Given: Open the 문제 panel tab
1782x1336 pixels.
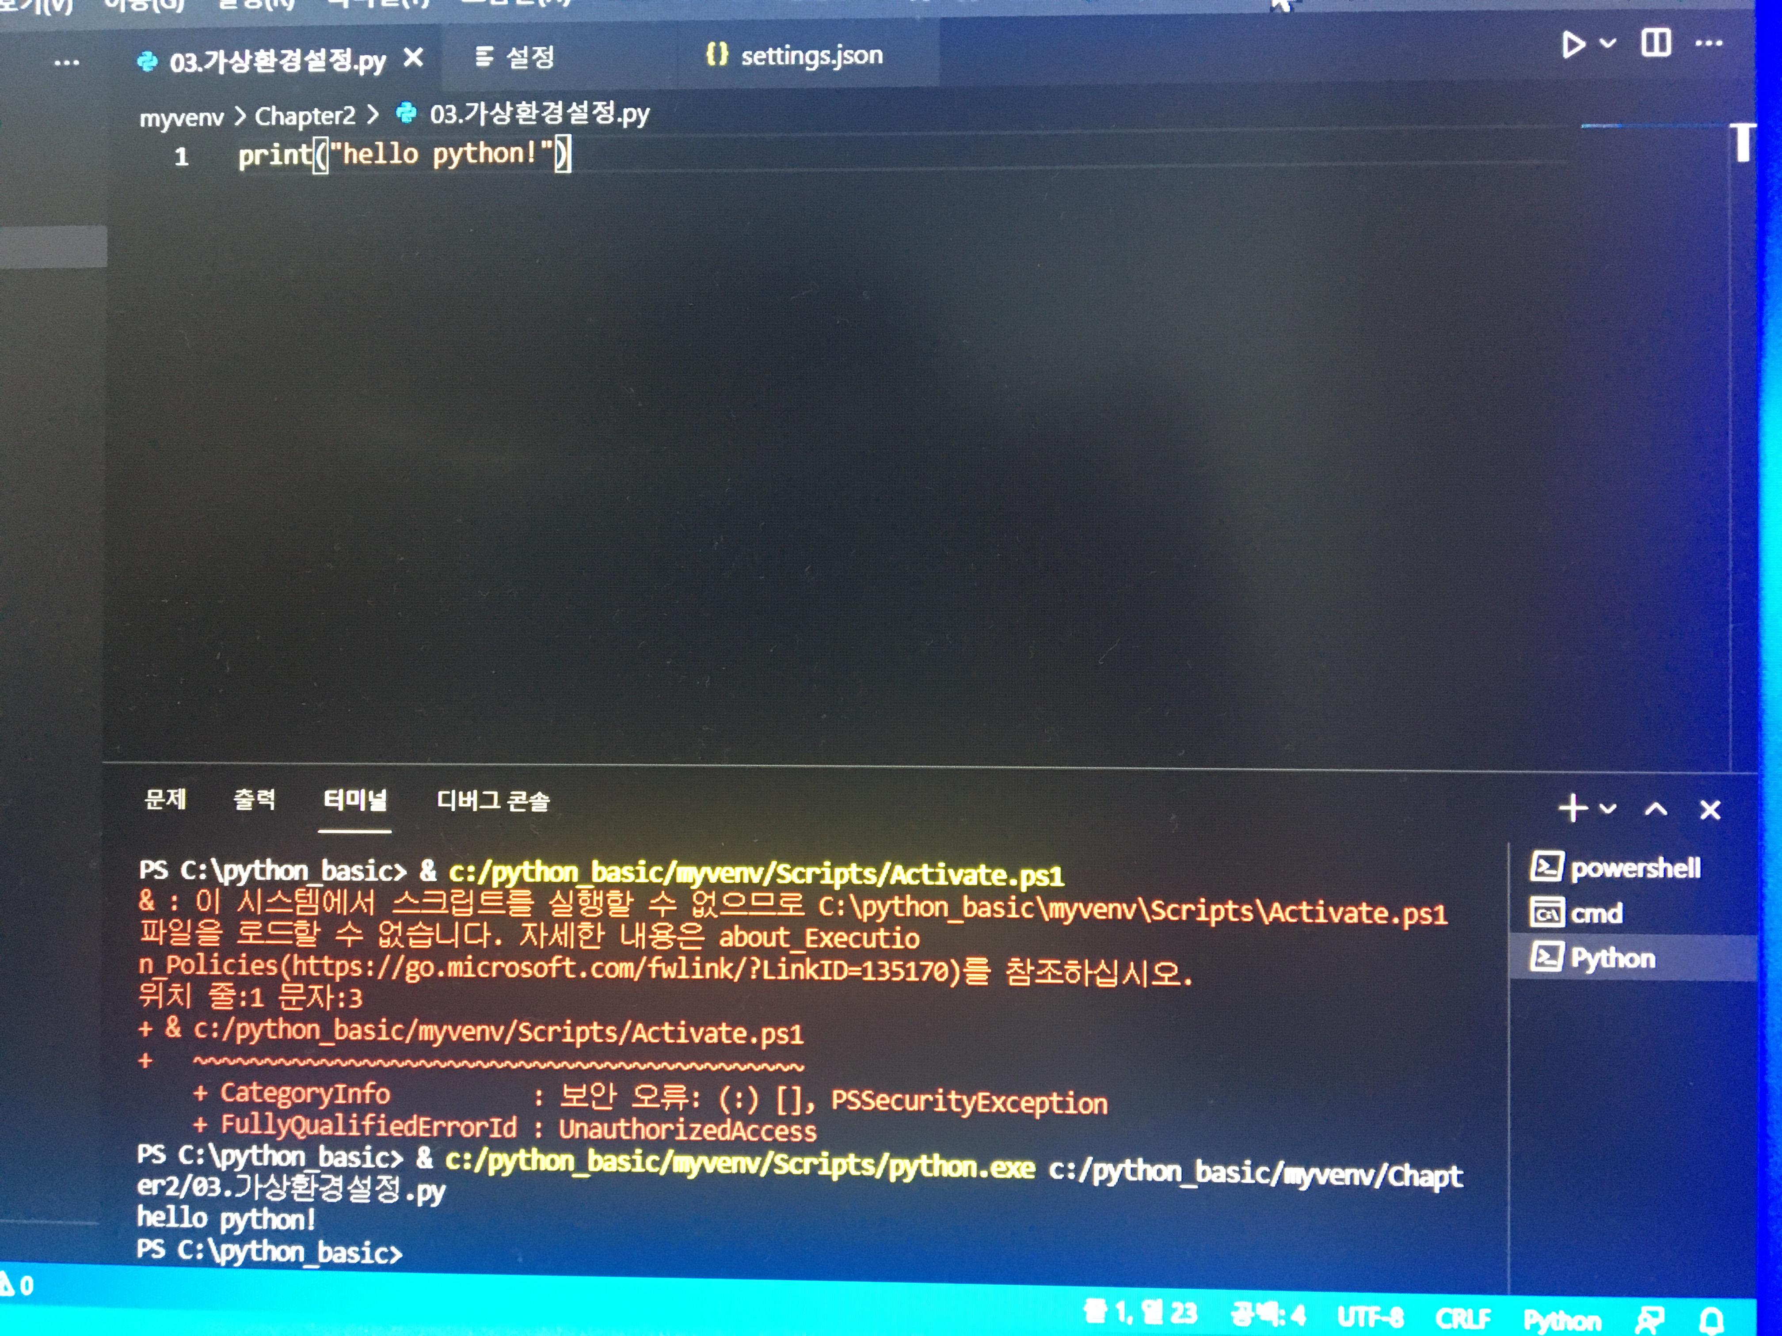Looking at the screenshot, I should pyautogui.click(x=165, y=800).
